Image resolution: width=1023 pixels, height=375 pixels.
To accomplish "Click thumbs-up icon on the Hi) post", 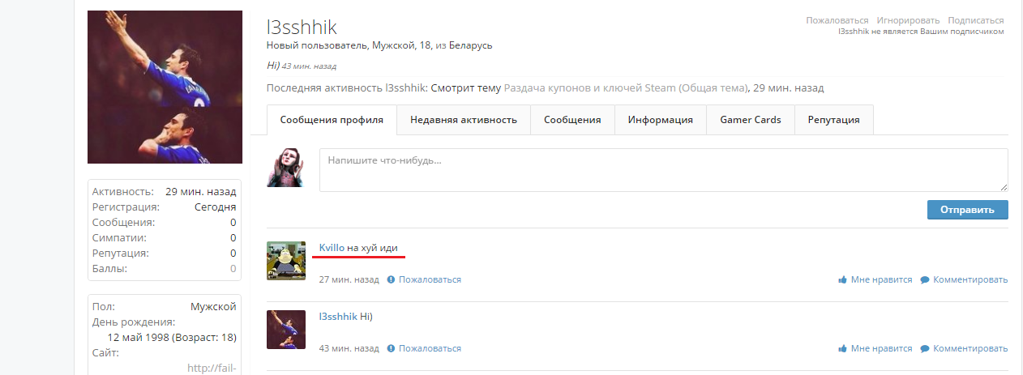I will (843, 348).
